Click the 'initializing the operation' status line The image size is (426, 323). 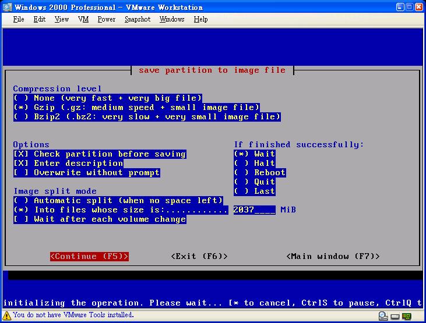click(x=213, y=303)
